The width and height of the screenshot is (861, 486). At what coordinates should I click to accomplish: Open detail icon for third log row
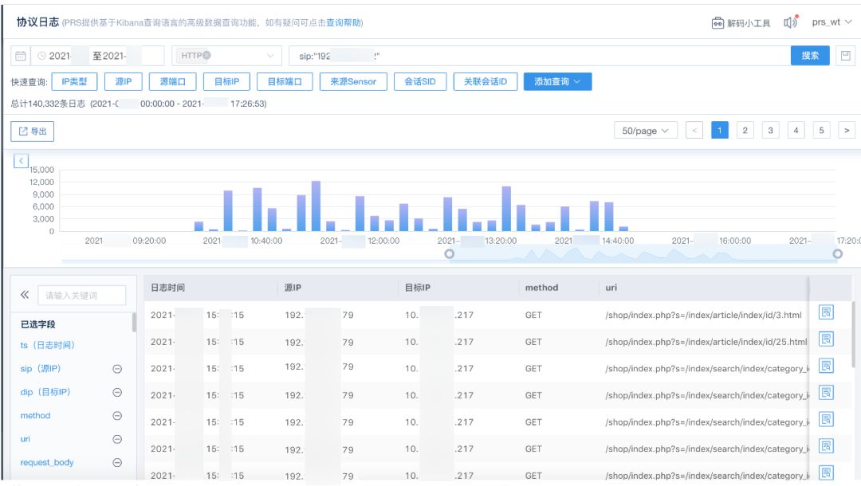(x=827, y=366)
